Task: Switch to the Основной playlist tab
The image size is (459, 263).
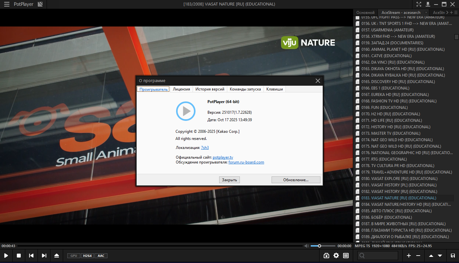Action: [x=365, y=13]
